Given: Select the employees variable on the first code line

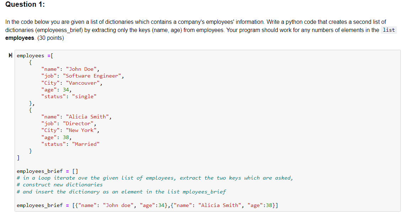Looking at the screenshot, I should (30, 55).
